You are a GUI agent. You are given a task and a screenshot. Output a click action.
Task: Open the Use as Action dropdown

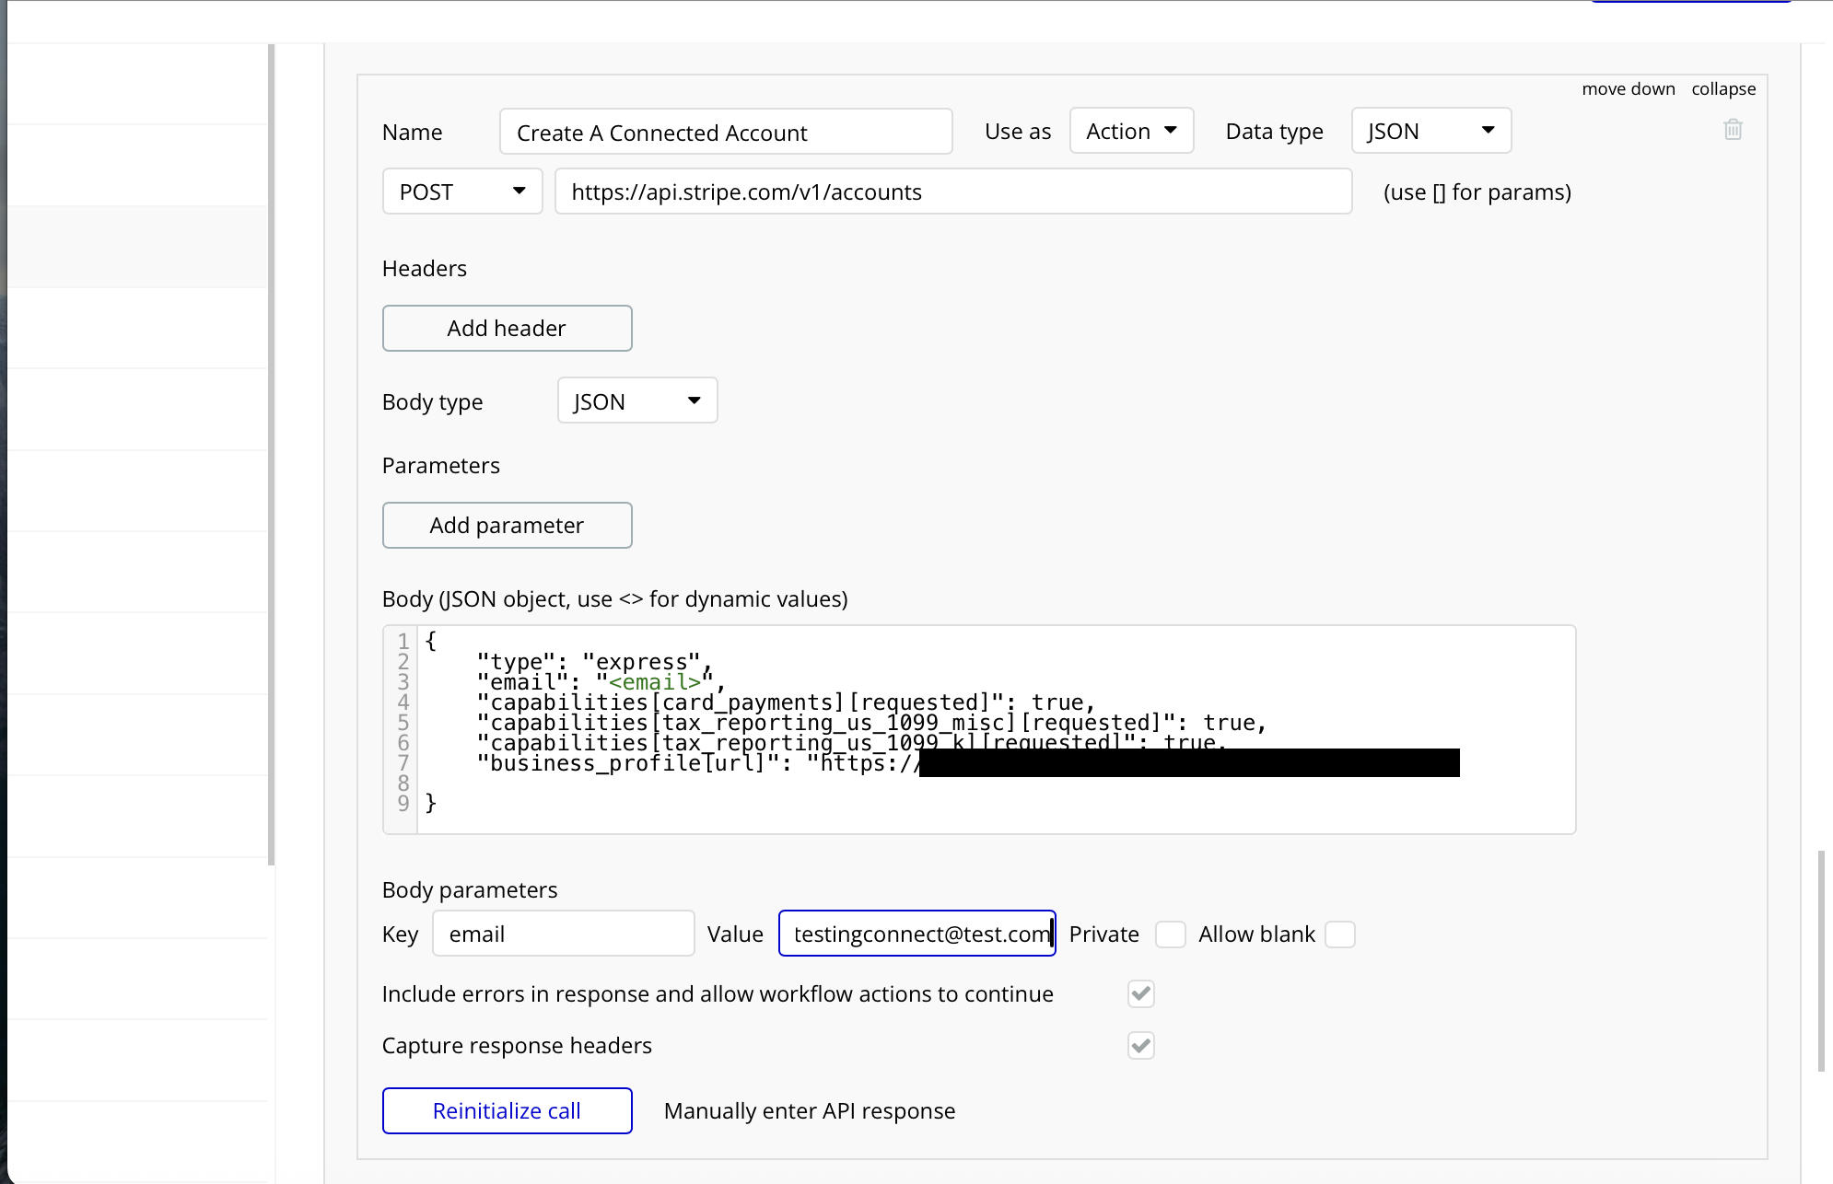point(1131,131)
